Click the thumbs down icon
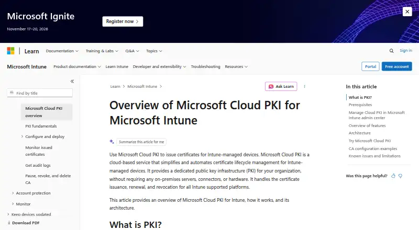This screenshot has width=419, height=230. click(400, 176)
